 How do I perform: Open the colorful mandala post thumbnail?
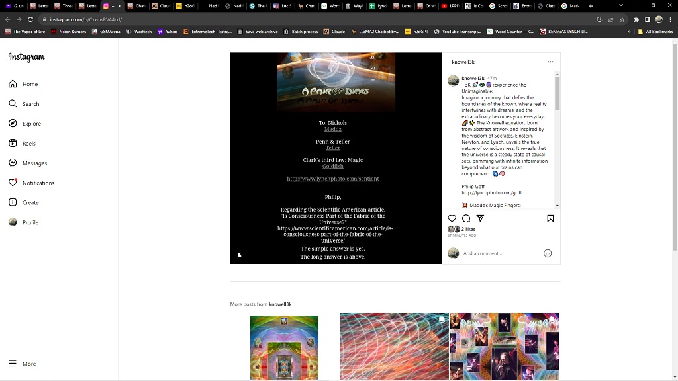point(284,348)
